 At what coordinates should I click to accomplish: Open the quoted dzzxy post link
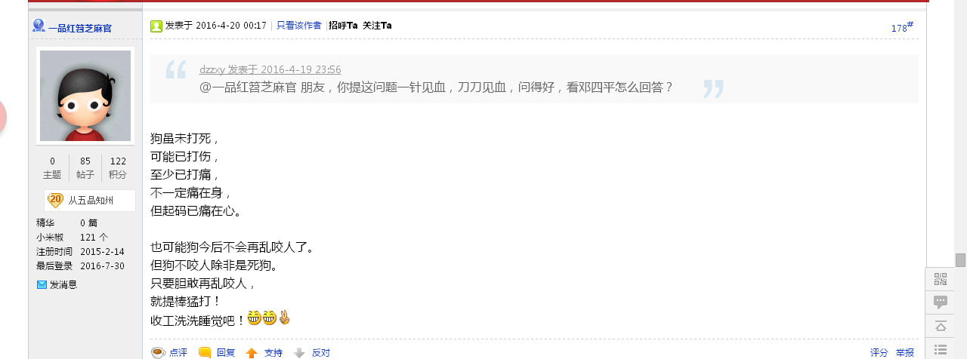270,69
